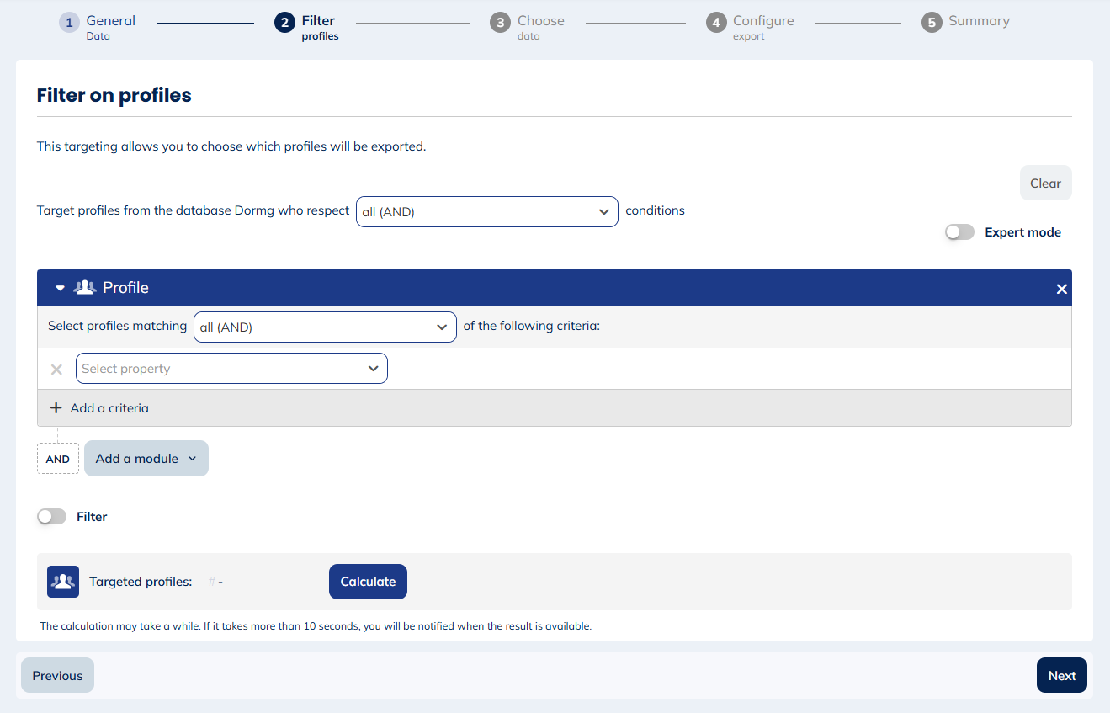
Task: Click the Profile module header people icon
Action: (83, 287)
